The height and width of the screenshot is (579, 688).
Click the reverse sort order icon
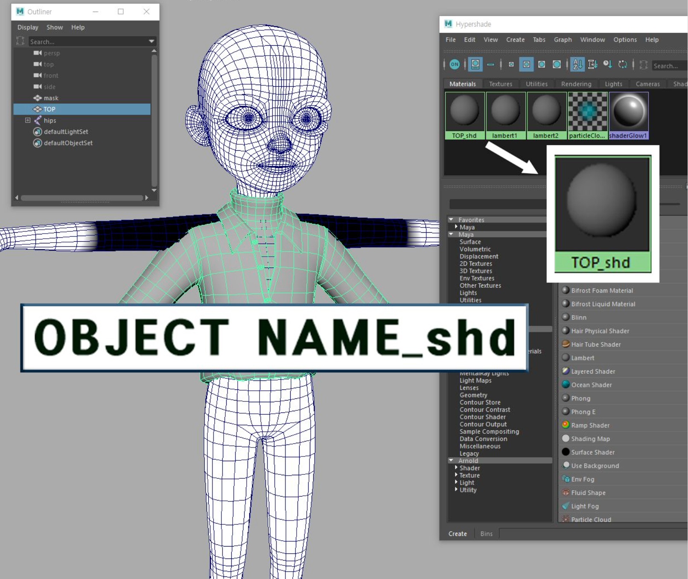pos(623,64)
